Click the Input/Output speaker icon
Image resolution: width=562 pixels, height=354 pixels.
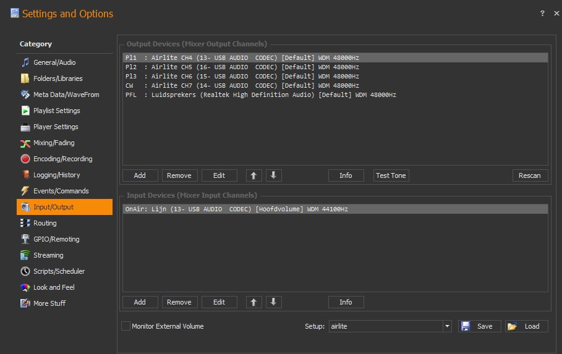(25, 207)
